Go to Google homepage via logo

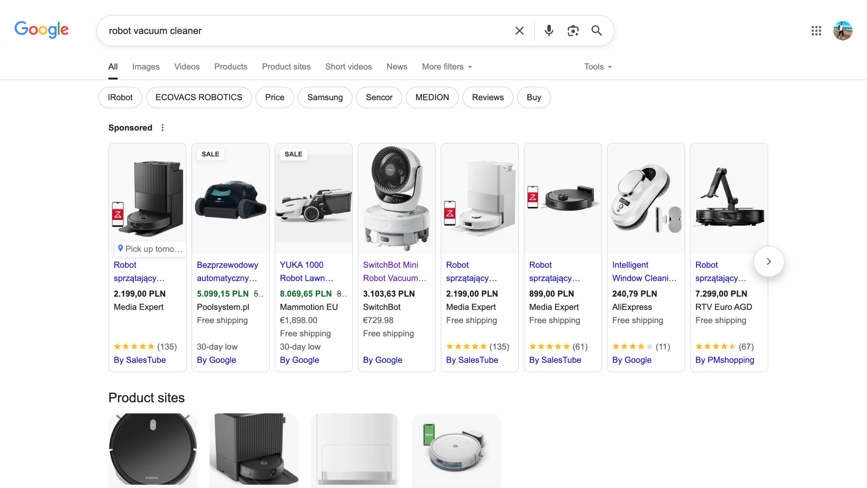pos(41,30)
